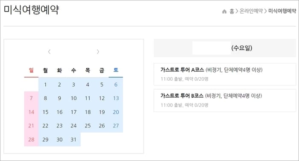Open the 미식여행예약 breadcrumb link

[282, 11]
